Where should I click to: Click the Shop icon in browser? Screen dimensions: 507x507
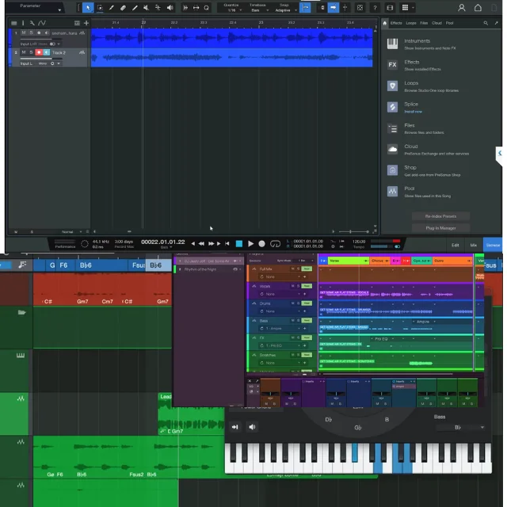(x=392, y=170)
